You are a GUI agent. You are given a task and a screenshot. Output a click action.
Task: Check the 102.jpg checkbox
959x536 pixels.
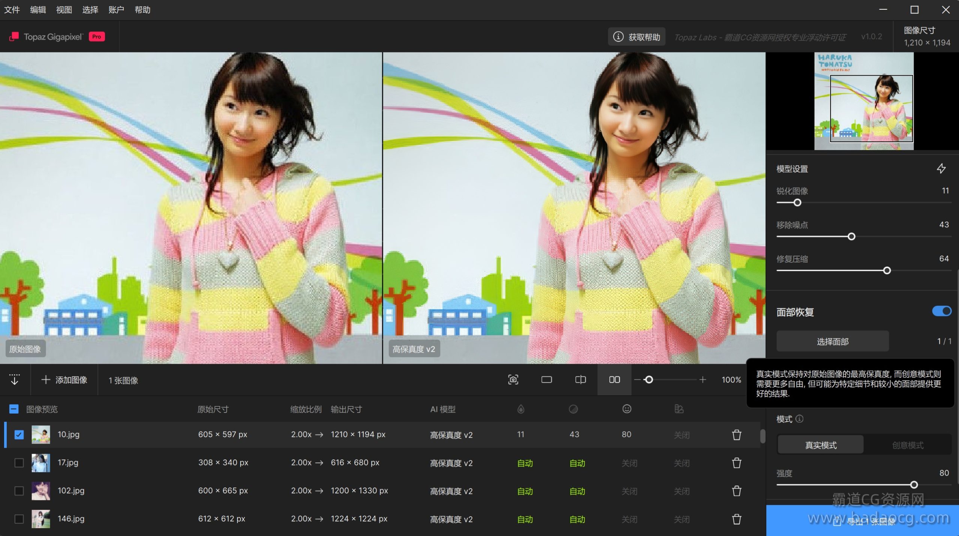click(x=19, y=491)
